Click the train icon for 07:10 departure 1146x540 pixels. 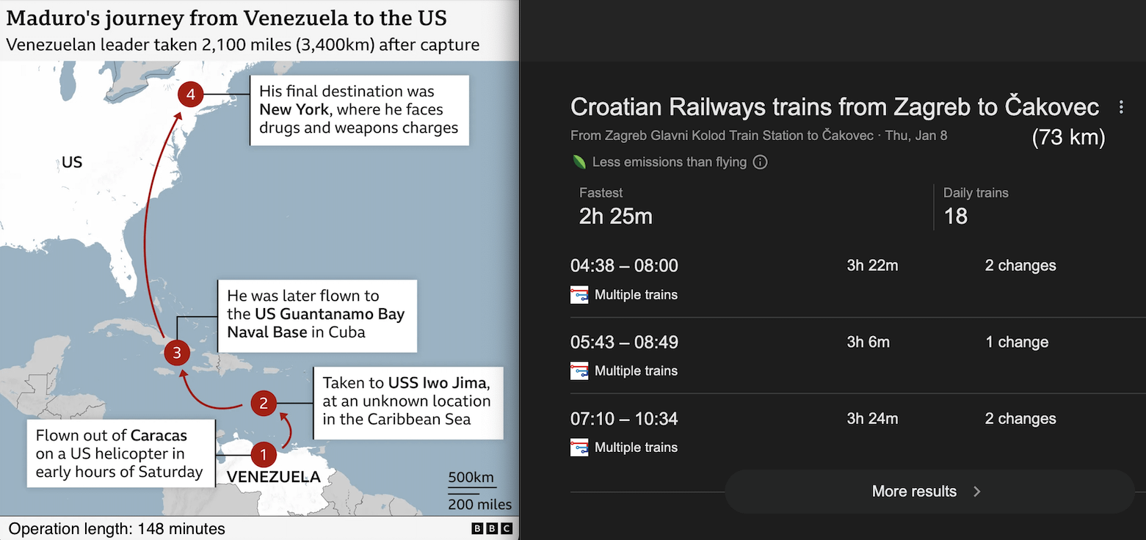pyautogui.click(x=579, y=448)
